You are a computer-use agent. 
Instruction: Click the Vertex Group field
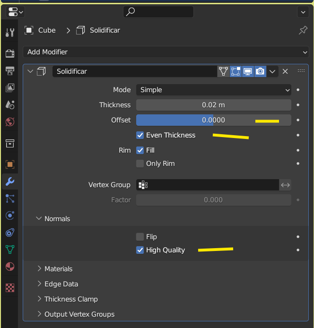tap(208, 185)
